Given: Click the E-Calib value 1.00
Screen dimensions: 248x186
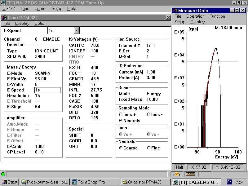Looking at the screenshot, I should 39,146.
